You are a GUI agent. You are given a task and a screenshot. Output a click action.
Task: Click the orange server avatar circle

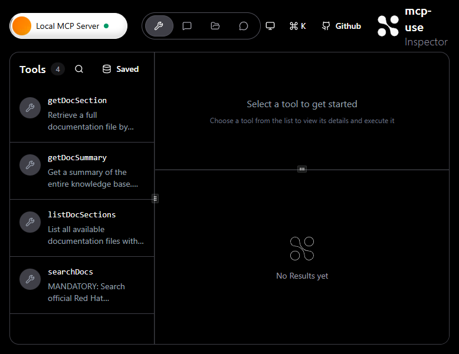click(22, 26)
